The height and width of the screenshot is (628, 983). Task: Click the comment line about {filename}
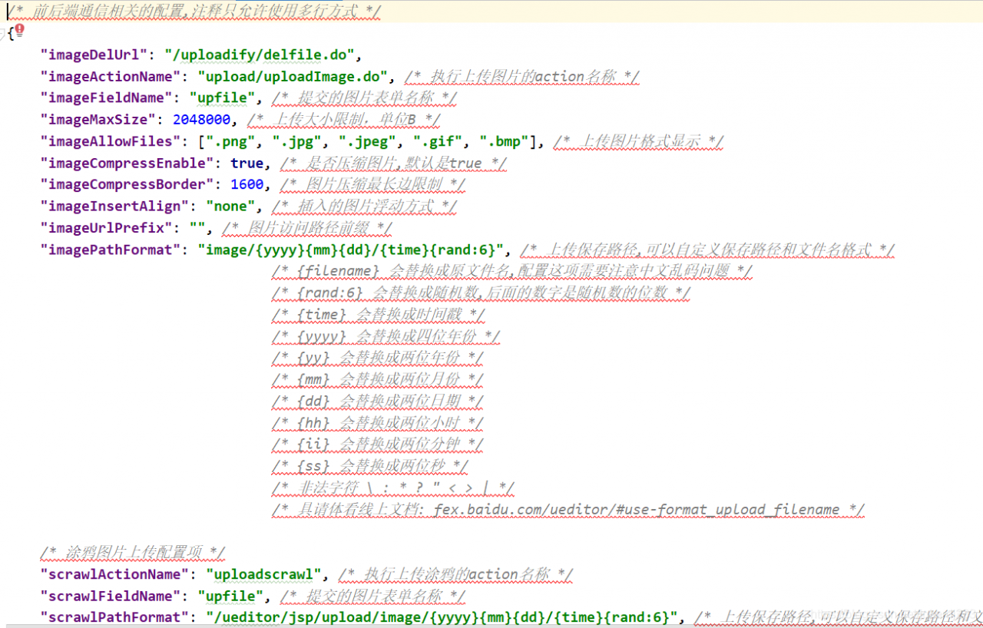pyautogui.click(x=511, y=271)
